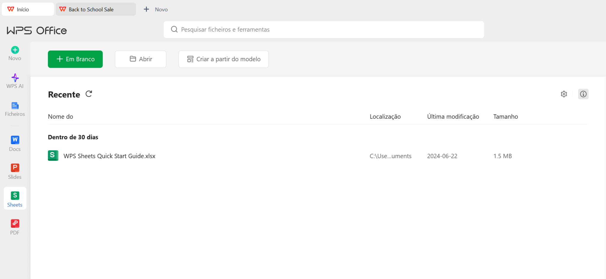606x279 pixels.
Task: Switch to Back to School Sale tab
Action: pyautogui.click(x=96, y=9)
